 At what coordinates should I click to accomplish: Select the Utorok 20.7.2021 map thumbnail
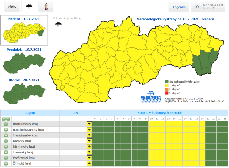24,93
